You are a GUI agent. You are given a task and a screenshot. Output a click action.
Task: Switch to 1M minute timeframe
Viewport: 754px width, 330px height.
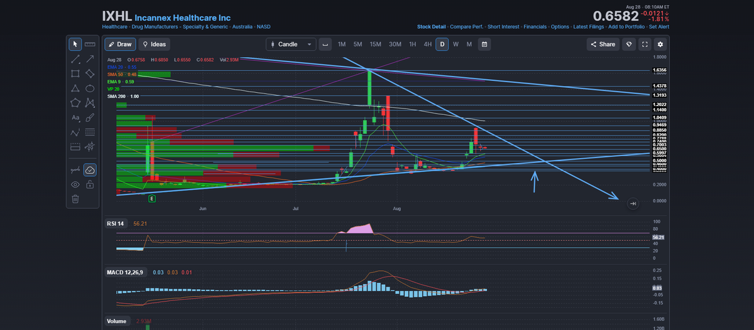pos(342,45)
